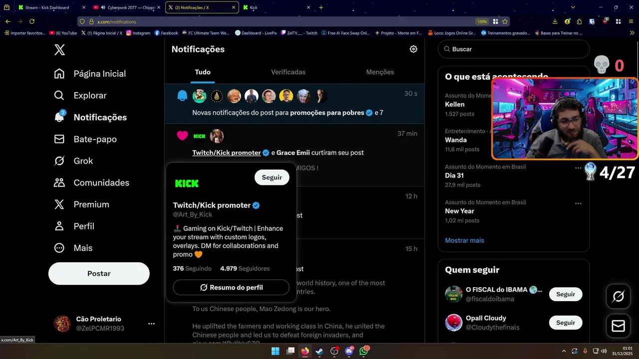
Task: Open the floating Grok button
Action: (x=618, y=297)
